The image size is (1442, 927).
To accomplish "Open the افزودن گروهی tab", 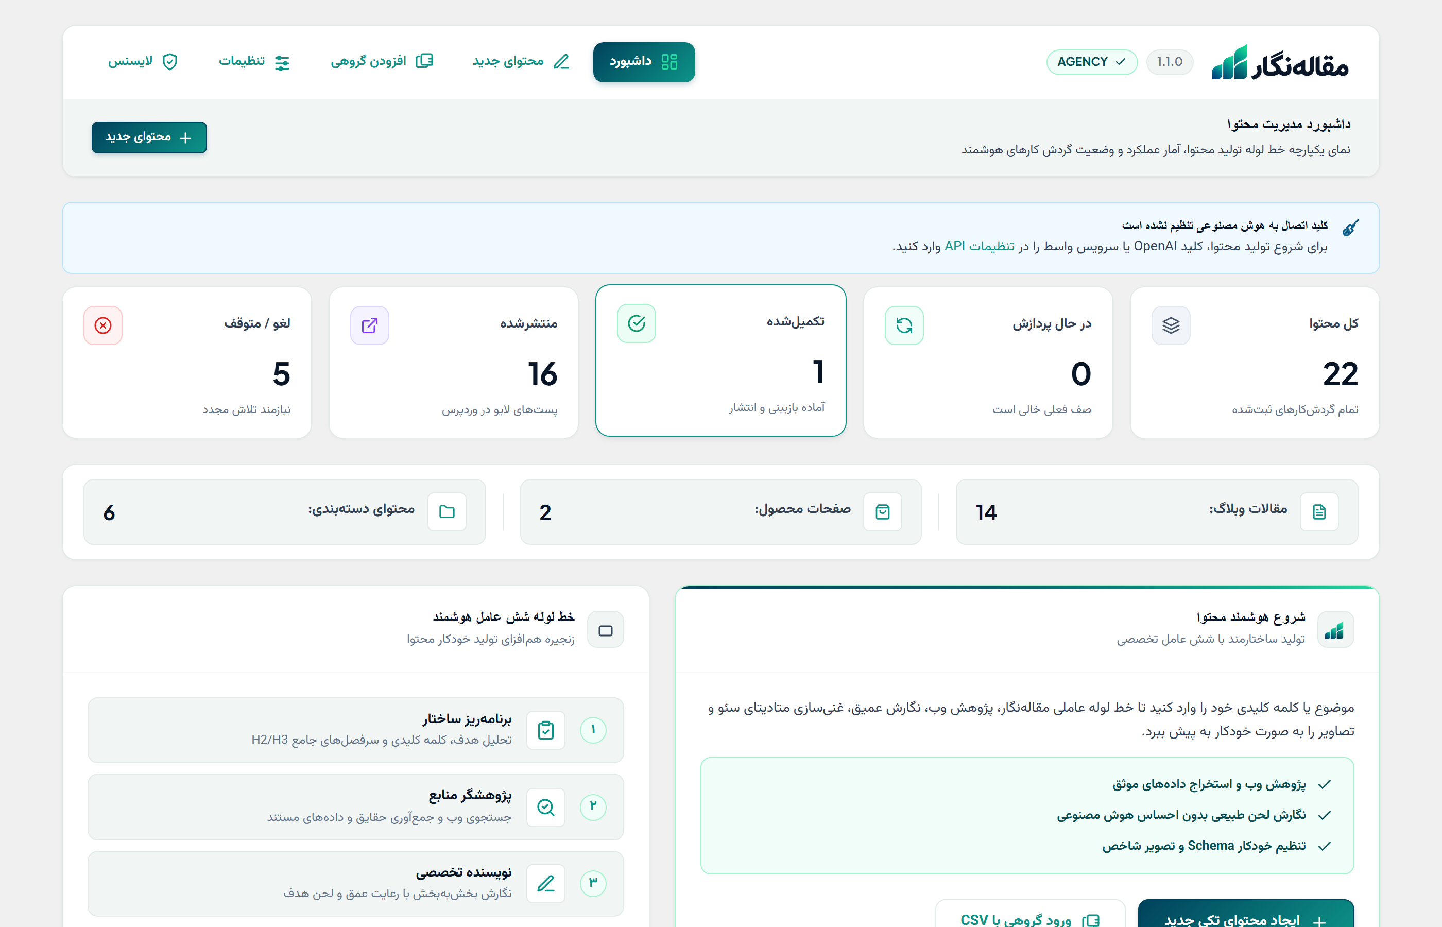I will (382, 62).
